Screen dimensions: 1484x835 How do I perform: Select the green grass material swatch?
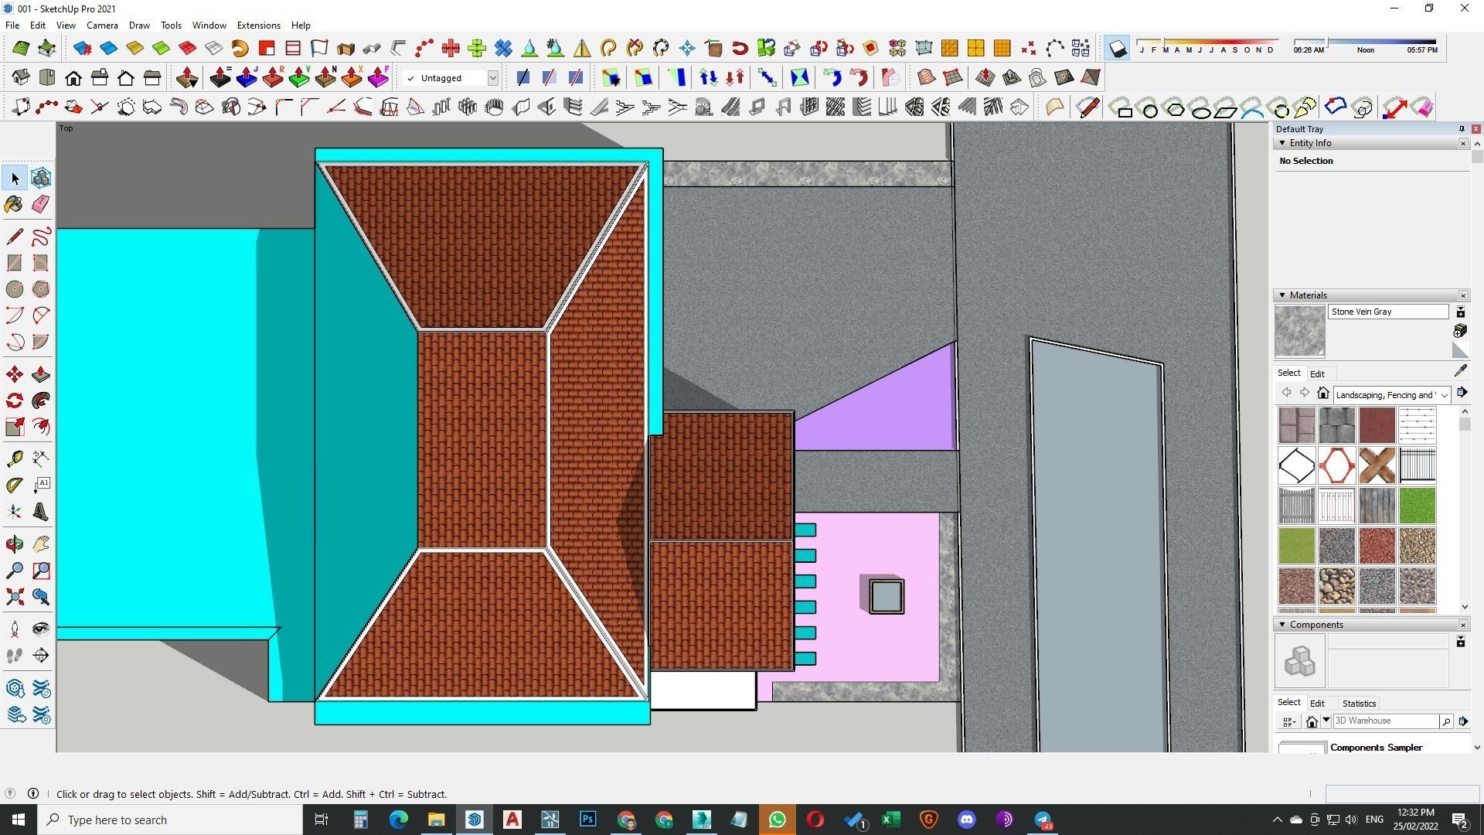1417,506
